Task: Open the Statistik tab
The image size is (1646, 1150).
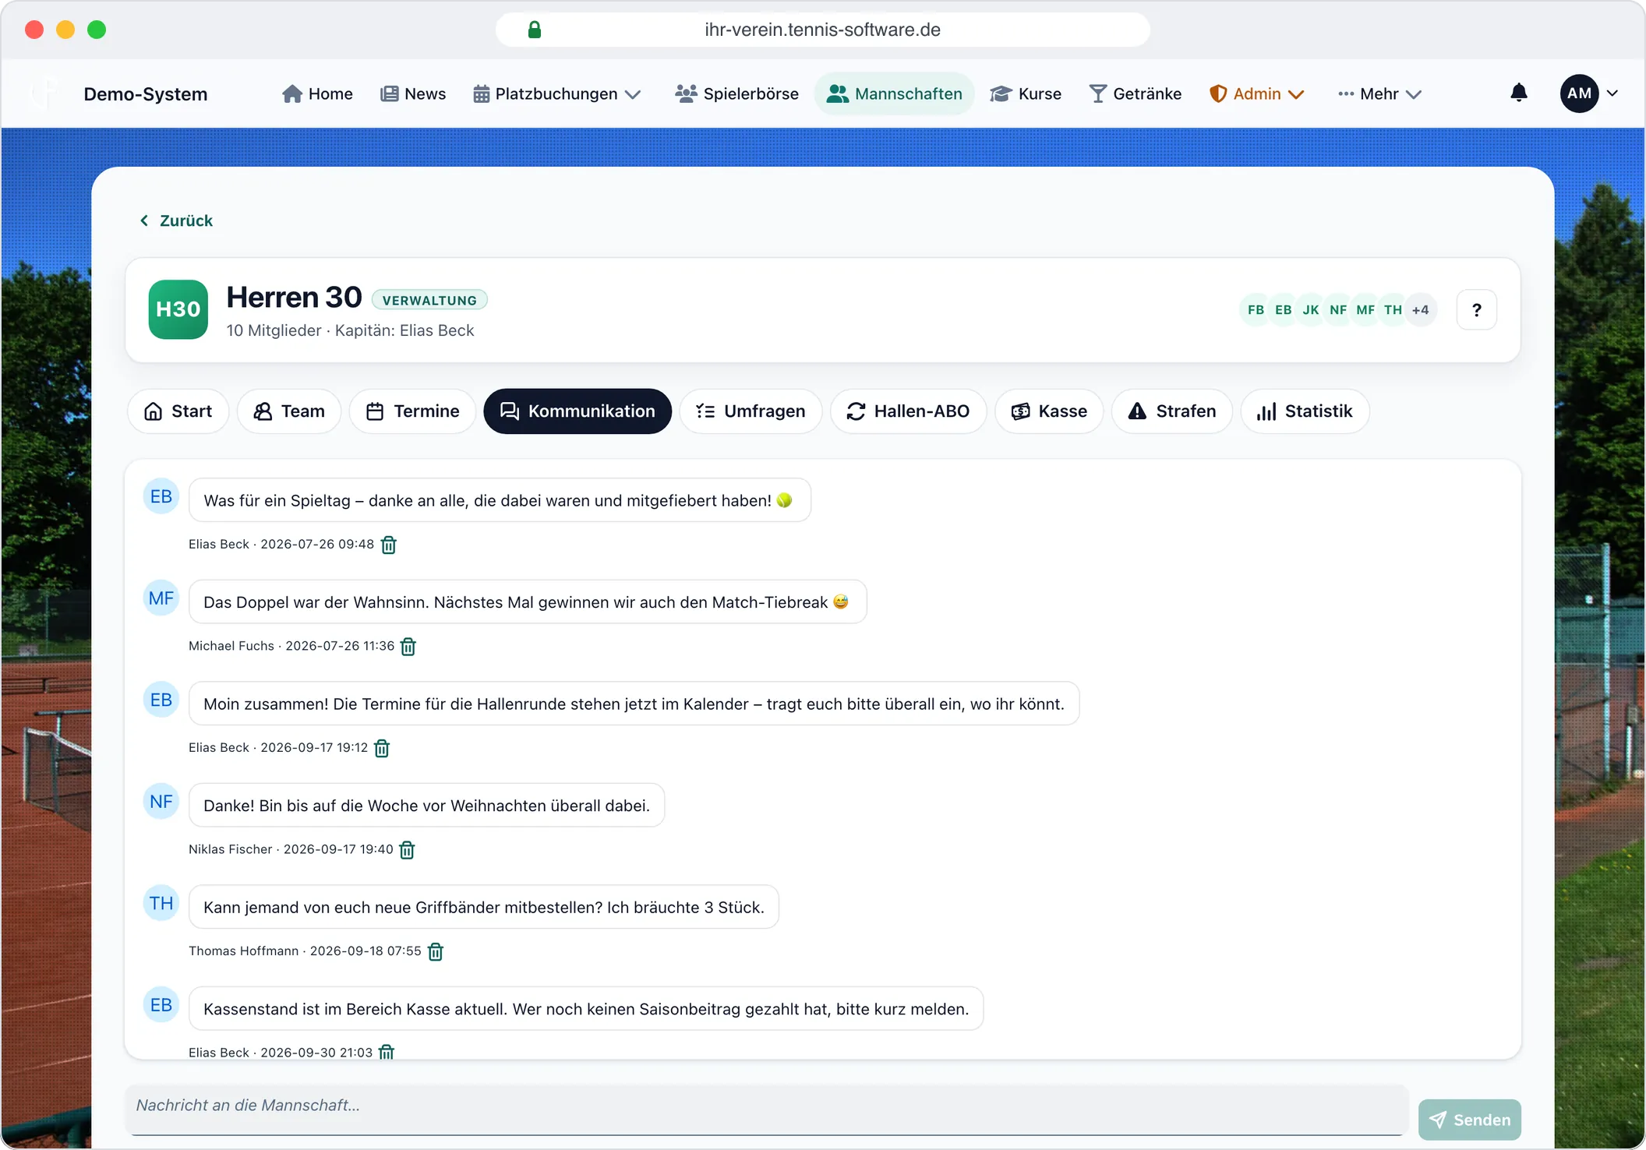Action: pos(1305,411)
